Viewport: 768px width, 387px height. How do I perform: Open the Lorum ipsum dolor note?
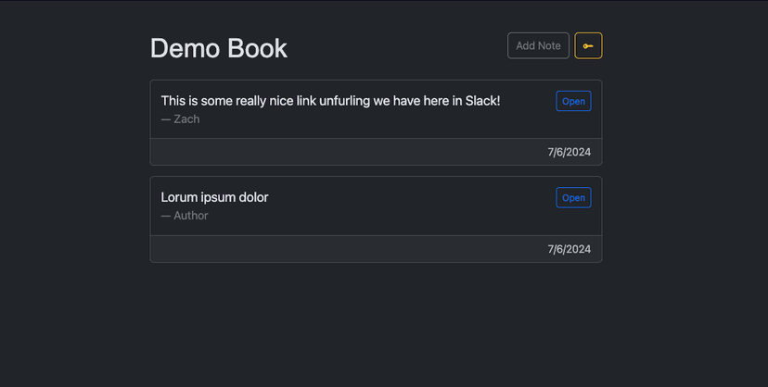coord(573,197)
